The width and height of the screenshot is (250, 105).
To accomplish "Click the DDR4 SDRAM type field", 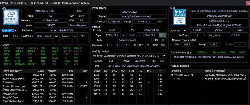I will (x=152, y=30).
